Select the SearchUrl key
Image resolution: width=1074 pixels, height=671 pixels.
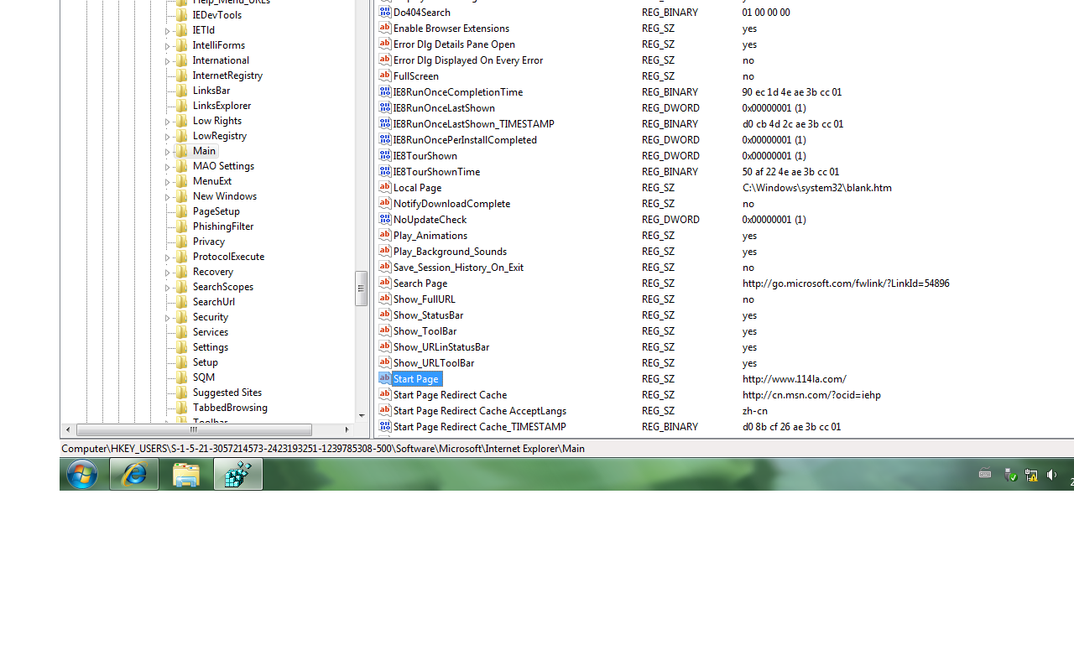click(213, 302)
